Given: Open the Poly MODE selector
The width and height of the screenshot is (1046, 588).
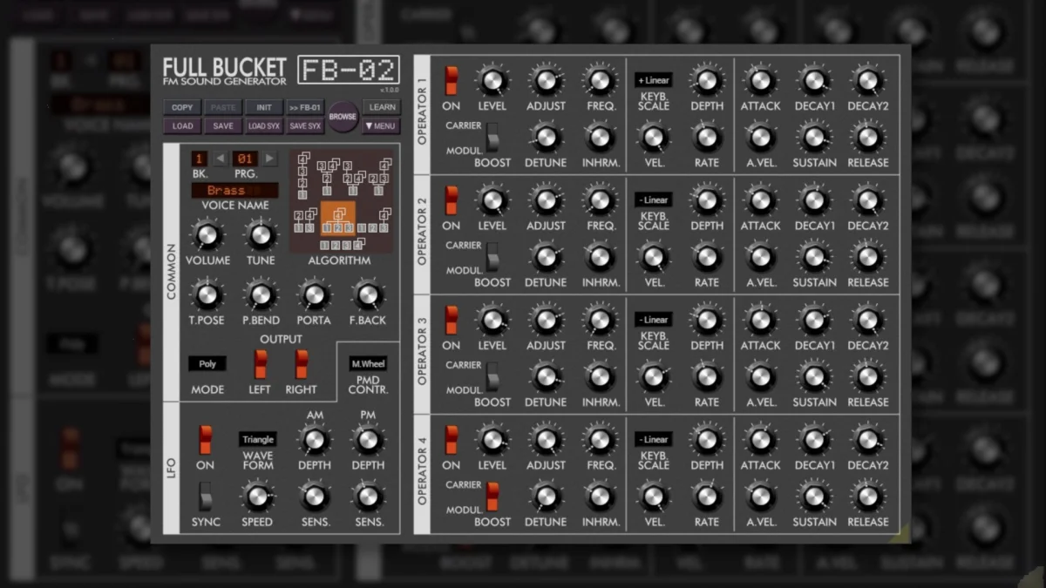Looking at the screenshot, I should pos(207,364).
